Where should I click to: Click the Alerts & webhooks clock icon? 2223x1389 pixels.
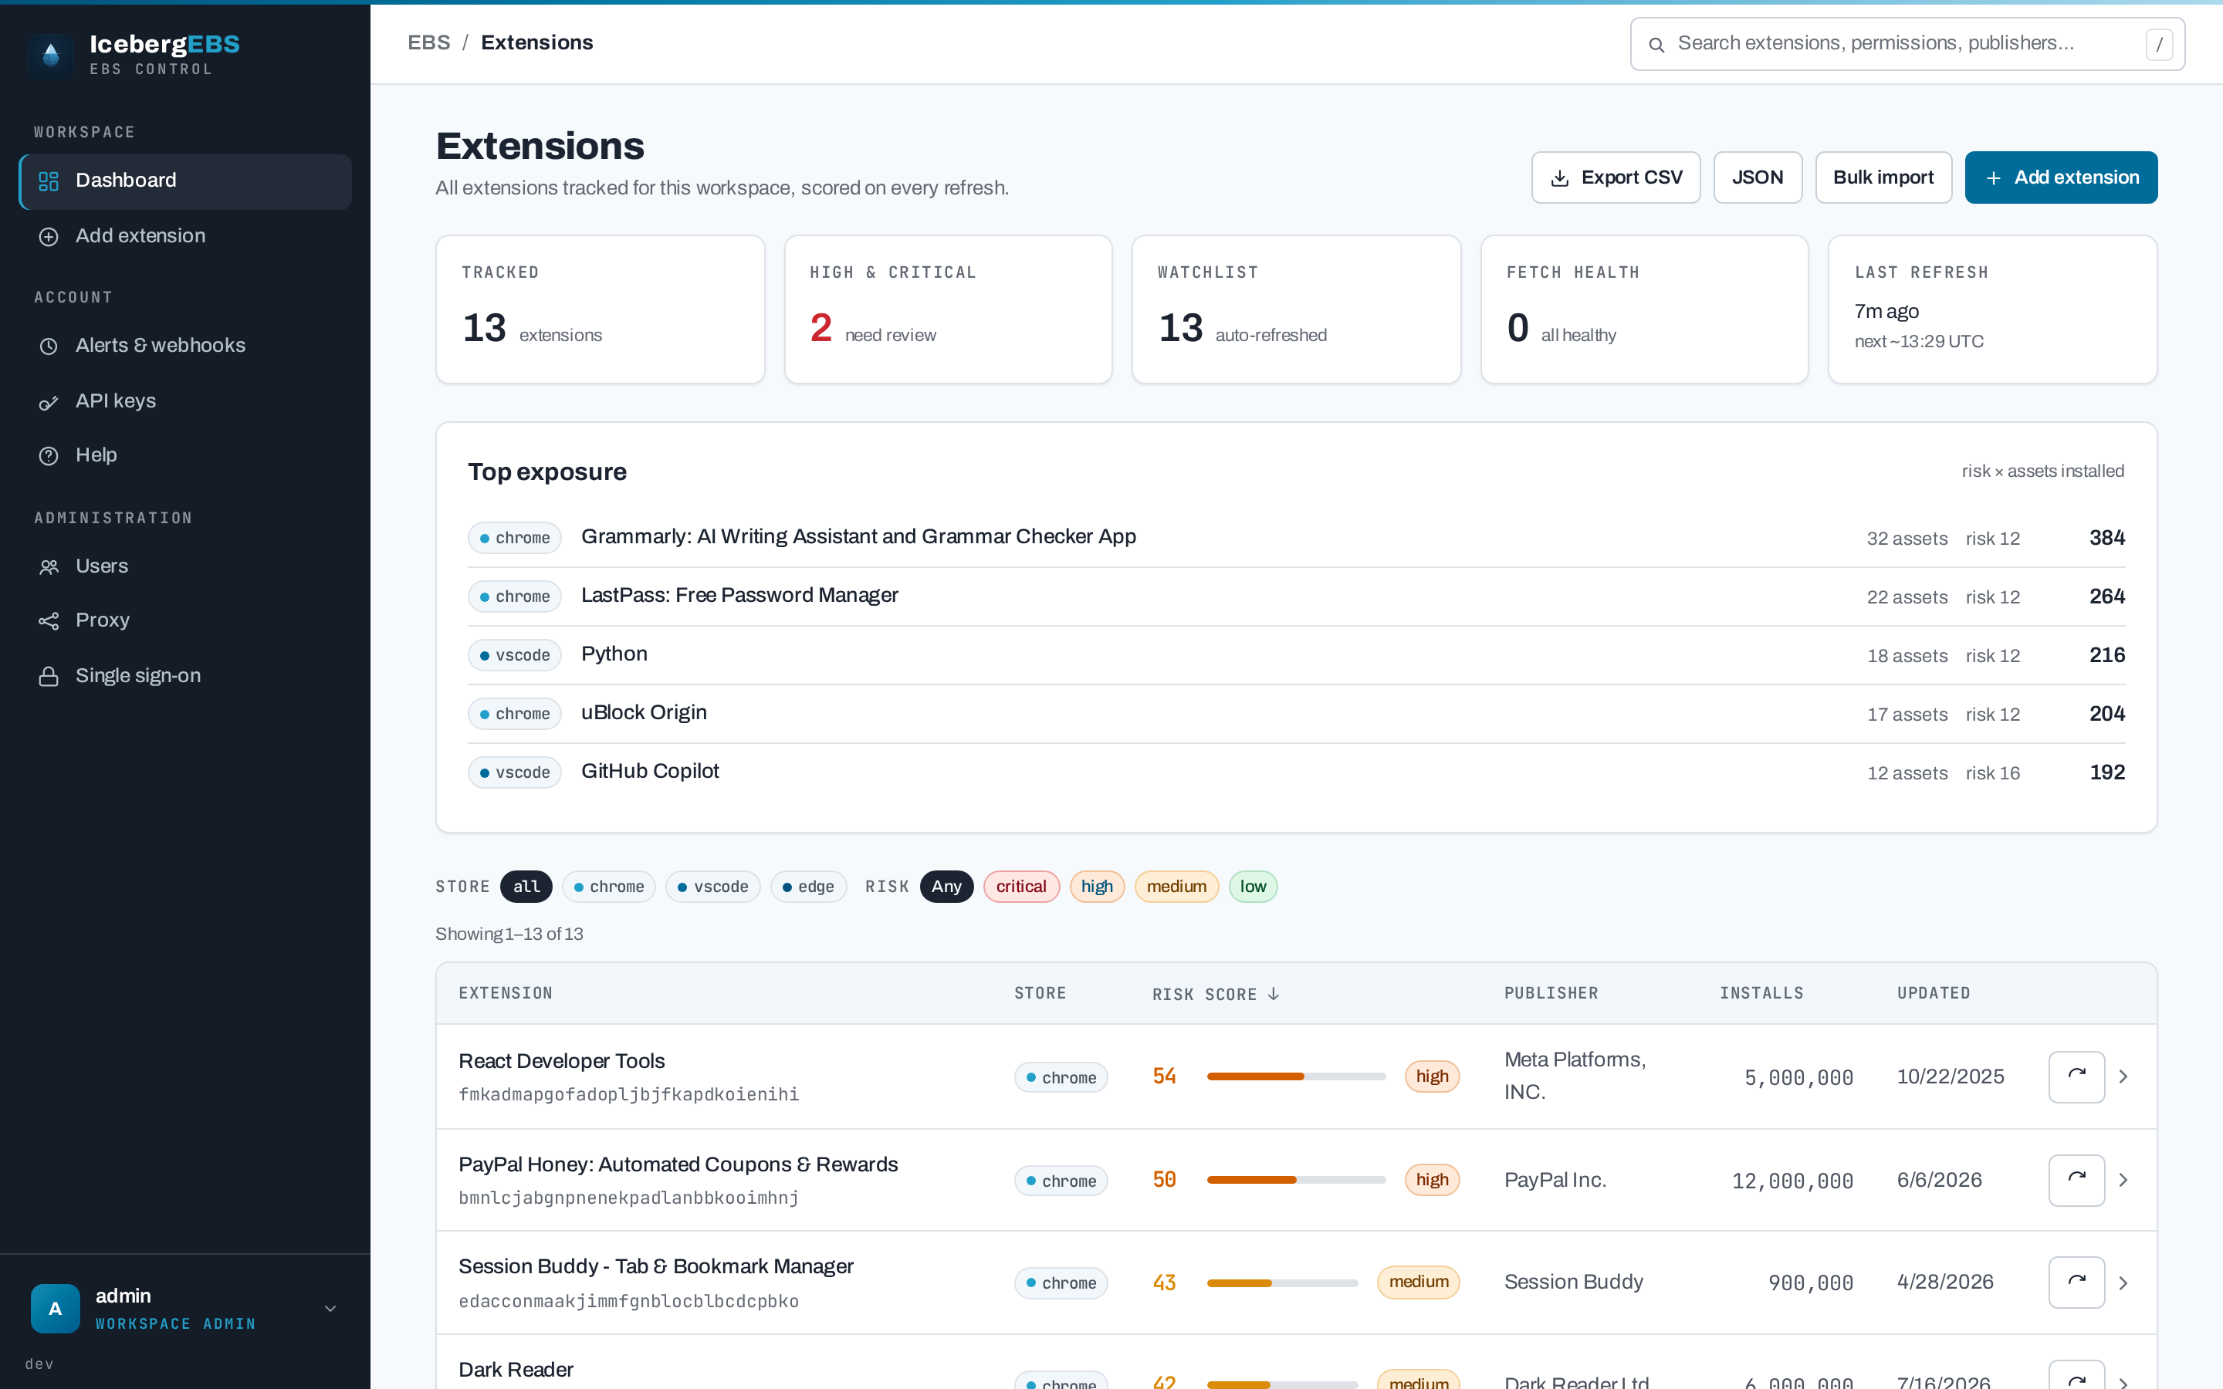(x=49, y=346)
